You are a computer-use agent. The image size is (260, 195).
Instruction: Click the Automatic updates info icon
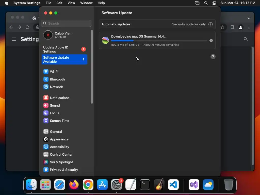click(x=210, y=24)
